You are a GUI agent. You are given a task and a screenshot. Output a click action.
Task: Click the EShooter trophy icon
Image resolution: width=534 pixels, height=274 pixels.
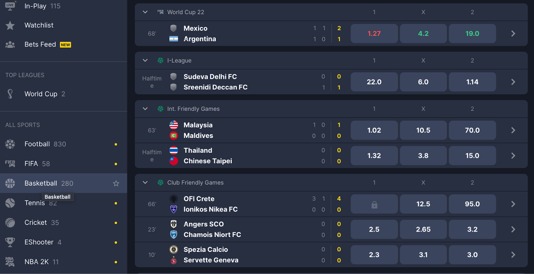[10, 242]
